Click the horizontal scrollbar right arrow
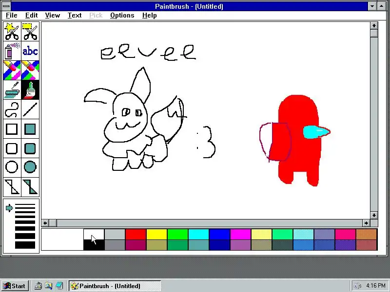 366,223
